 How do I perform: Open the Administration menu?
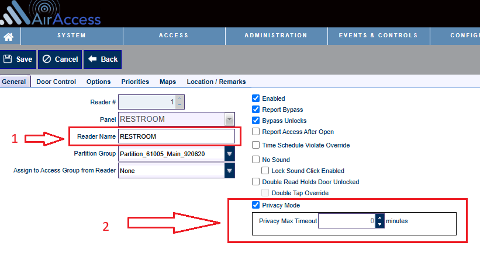tap(275, 36)
